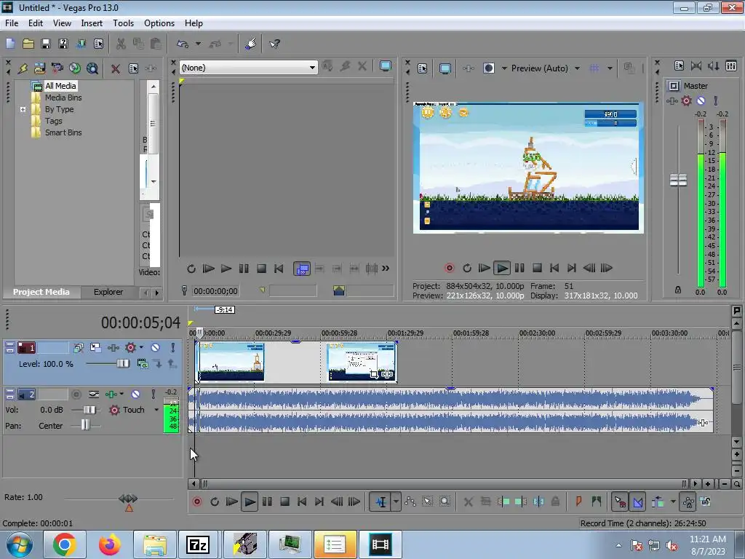Expand the By Type folder
745x559 pixels.
coord(23,109)
